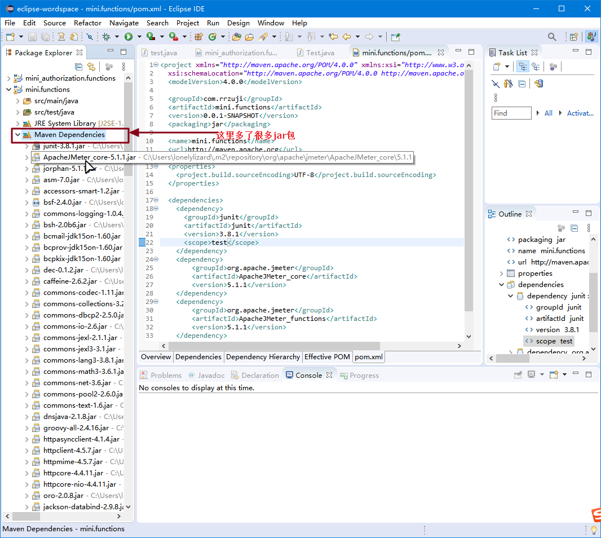601x538 pixels.
Task: Click Collapse All icon in Task List
Action: pos(522,83)
